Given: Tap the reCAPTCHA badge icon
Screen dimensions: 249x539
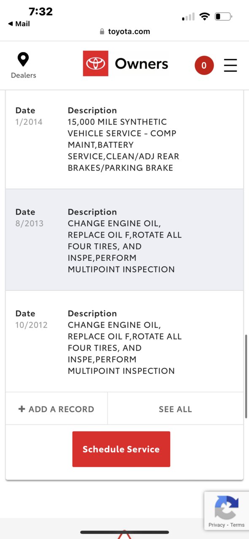Looking at the screenshot, I should coord(227,507).
